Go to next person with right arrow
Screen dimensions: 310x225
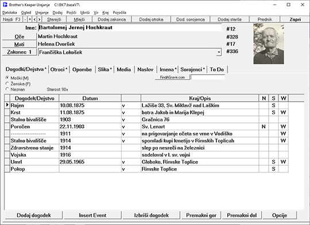pyautogui.click(x=40, y=20)
